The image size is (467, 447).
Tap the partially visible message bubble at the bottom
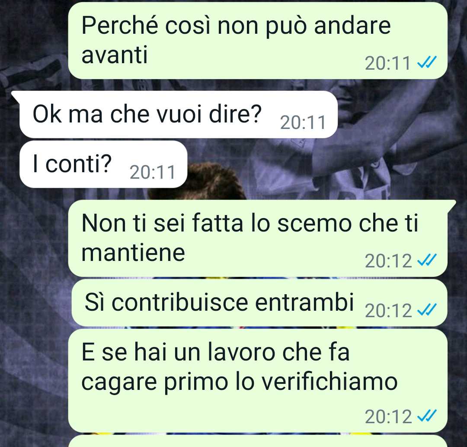258,441
